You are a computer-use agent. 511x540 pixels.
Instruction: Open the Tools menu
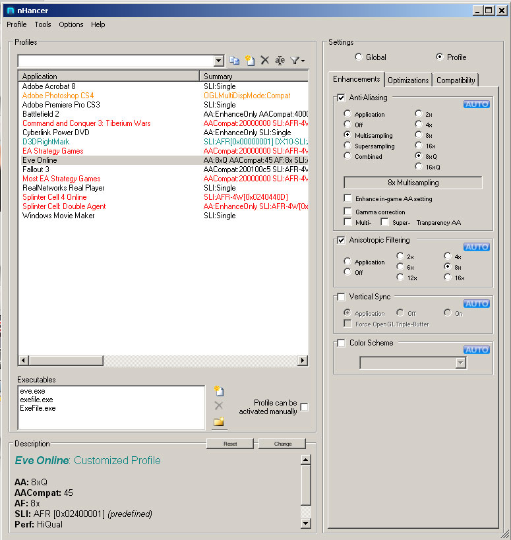[x=43, y=24]
